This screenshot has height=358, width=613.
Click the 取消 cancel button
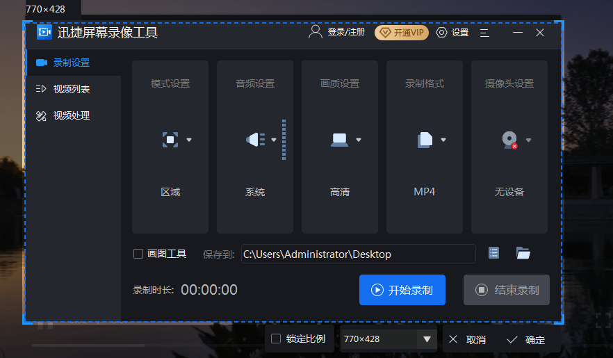(x=468, y=340)
